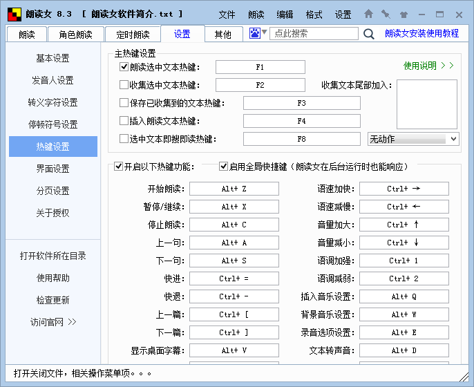Expand the 无动作 dropdown
Image resolution: width=474 pixels, height=387 pixels.
pos(453,139)
